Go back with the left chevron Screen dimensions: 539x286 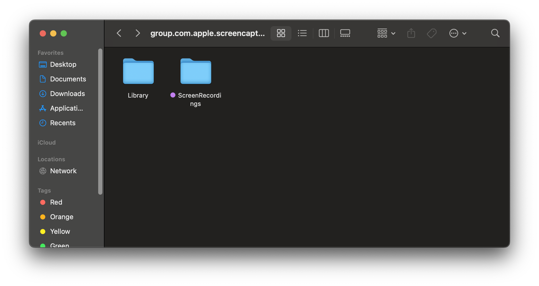tap(119, 33)
